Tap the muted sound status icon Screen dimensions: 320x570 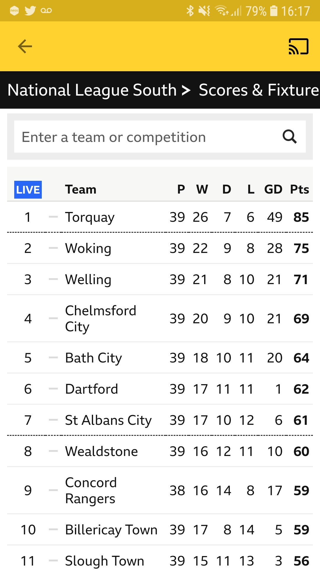[204, 11]
